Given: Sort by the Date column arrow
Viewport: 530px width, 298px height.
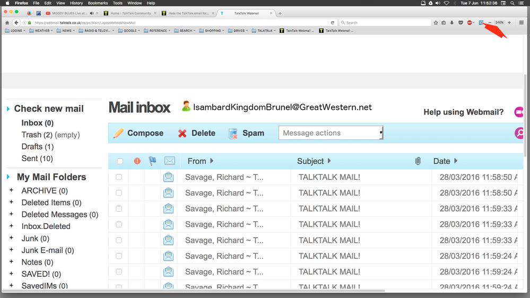Looking at the screenshot, I should point(456,161).
